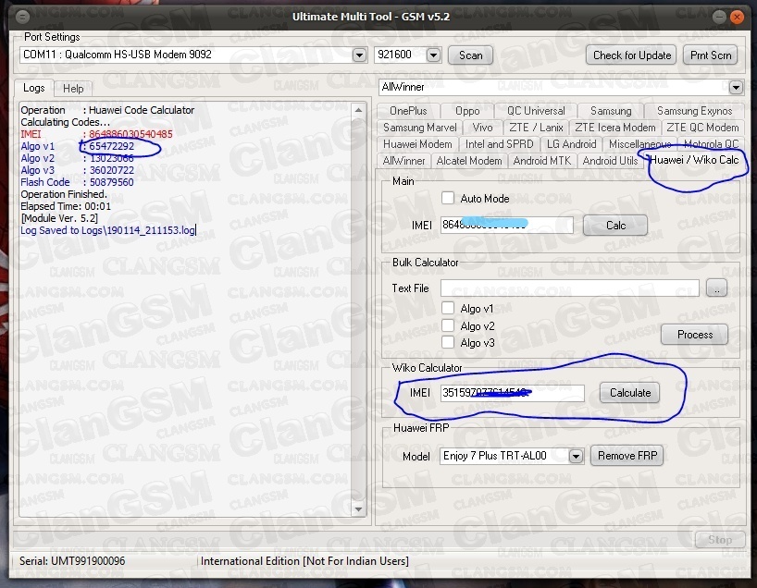
Task: Select the LG Android tab
Action: coord(571,144)
